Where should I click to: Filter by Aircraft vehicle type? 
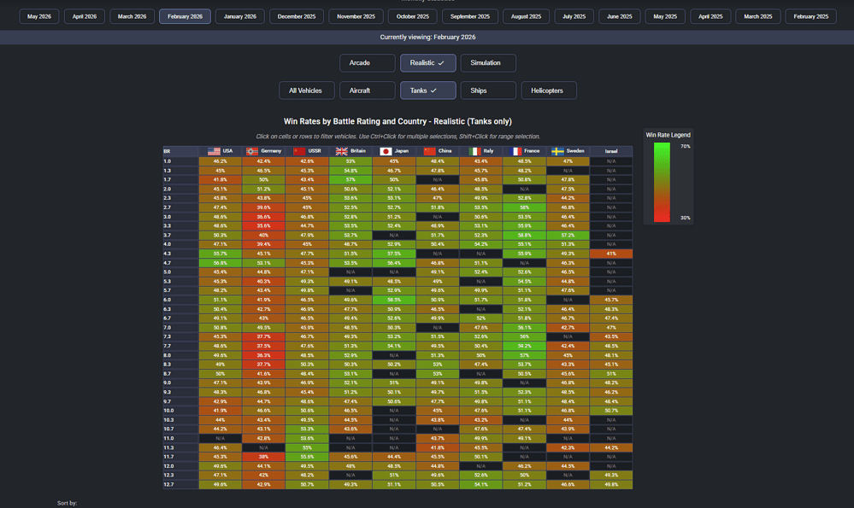tap(367, 91)
